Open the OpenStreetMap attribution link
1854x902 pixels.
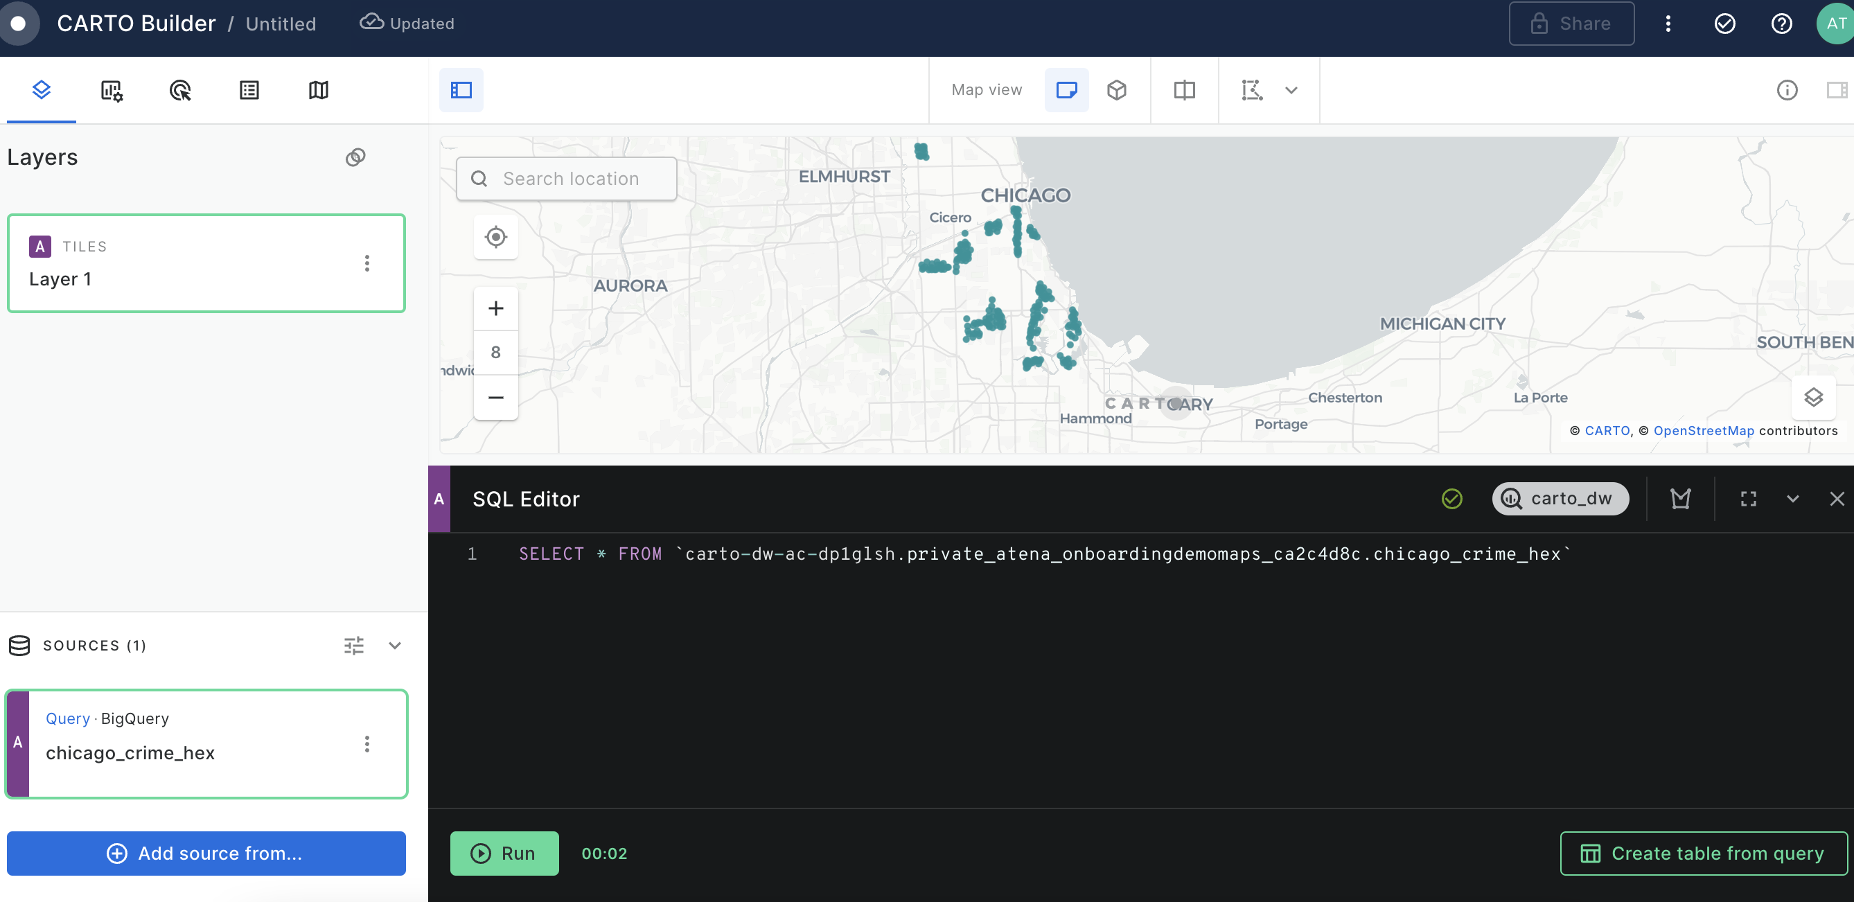pyautogui.click(x=1704, y=430)
